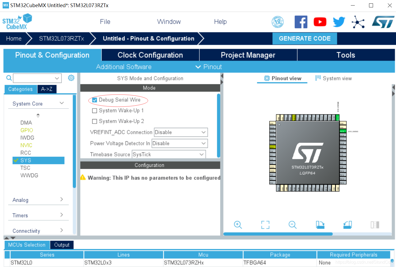
Task: Open the Facebook icon link
Action: point(301,22)
